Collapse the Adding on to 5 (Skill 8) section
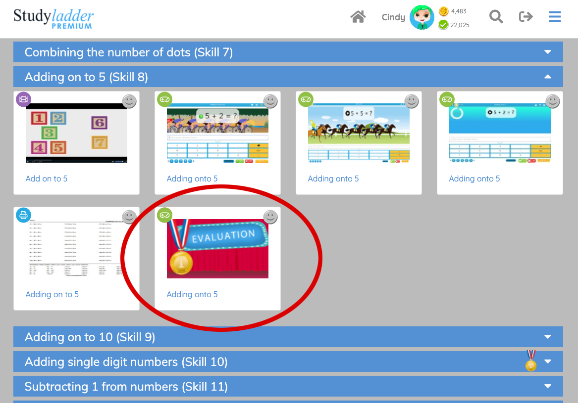 [x=547, y=77]
